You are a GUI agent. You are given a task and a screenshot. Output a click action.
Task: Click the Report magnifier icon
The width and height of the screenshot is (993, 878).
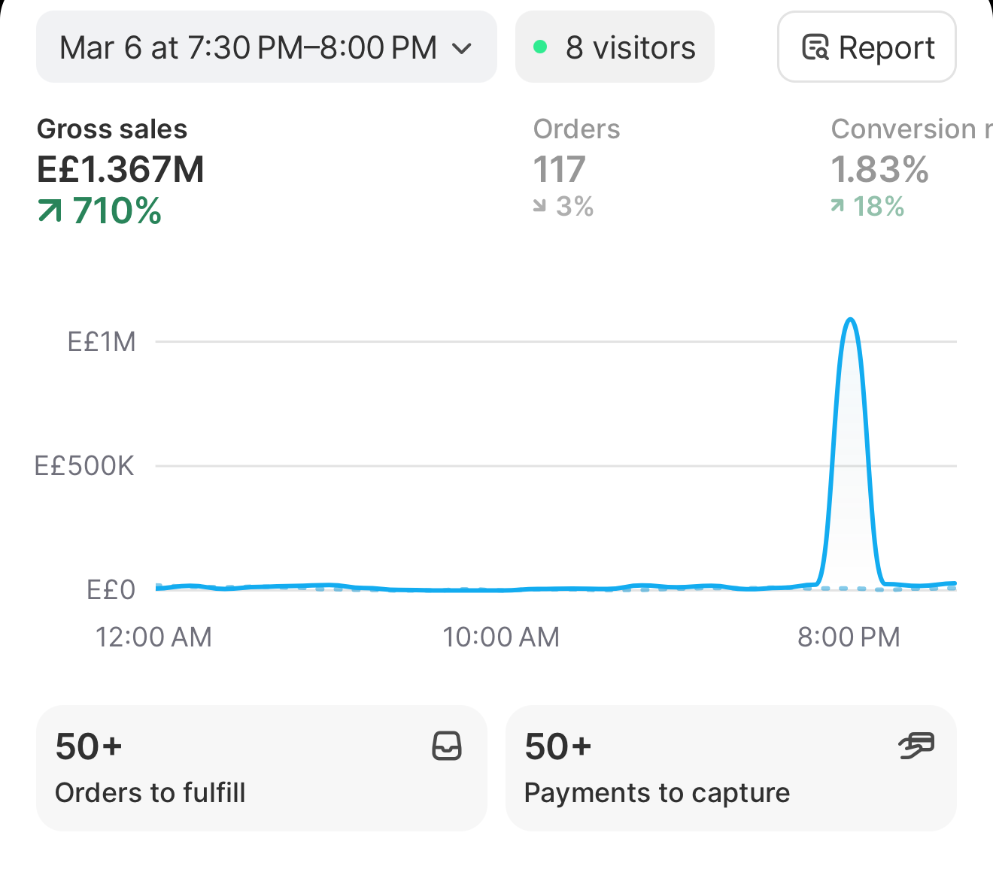click(x=815, y=47)
